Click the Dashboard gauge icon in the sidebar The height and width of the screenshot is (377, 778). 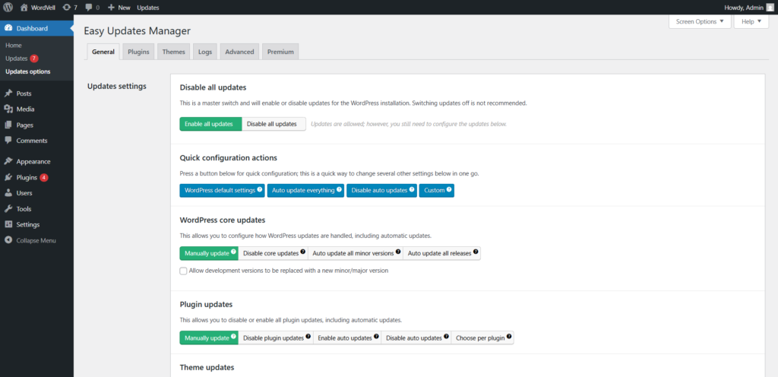click(x=8, y=28)
